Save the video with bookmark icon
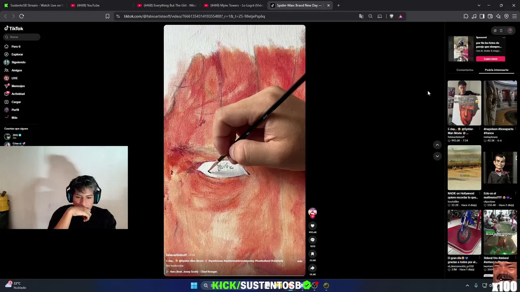This screenshot has height=292, width=520. tap(312, 254)
